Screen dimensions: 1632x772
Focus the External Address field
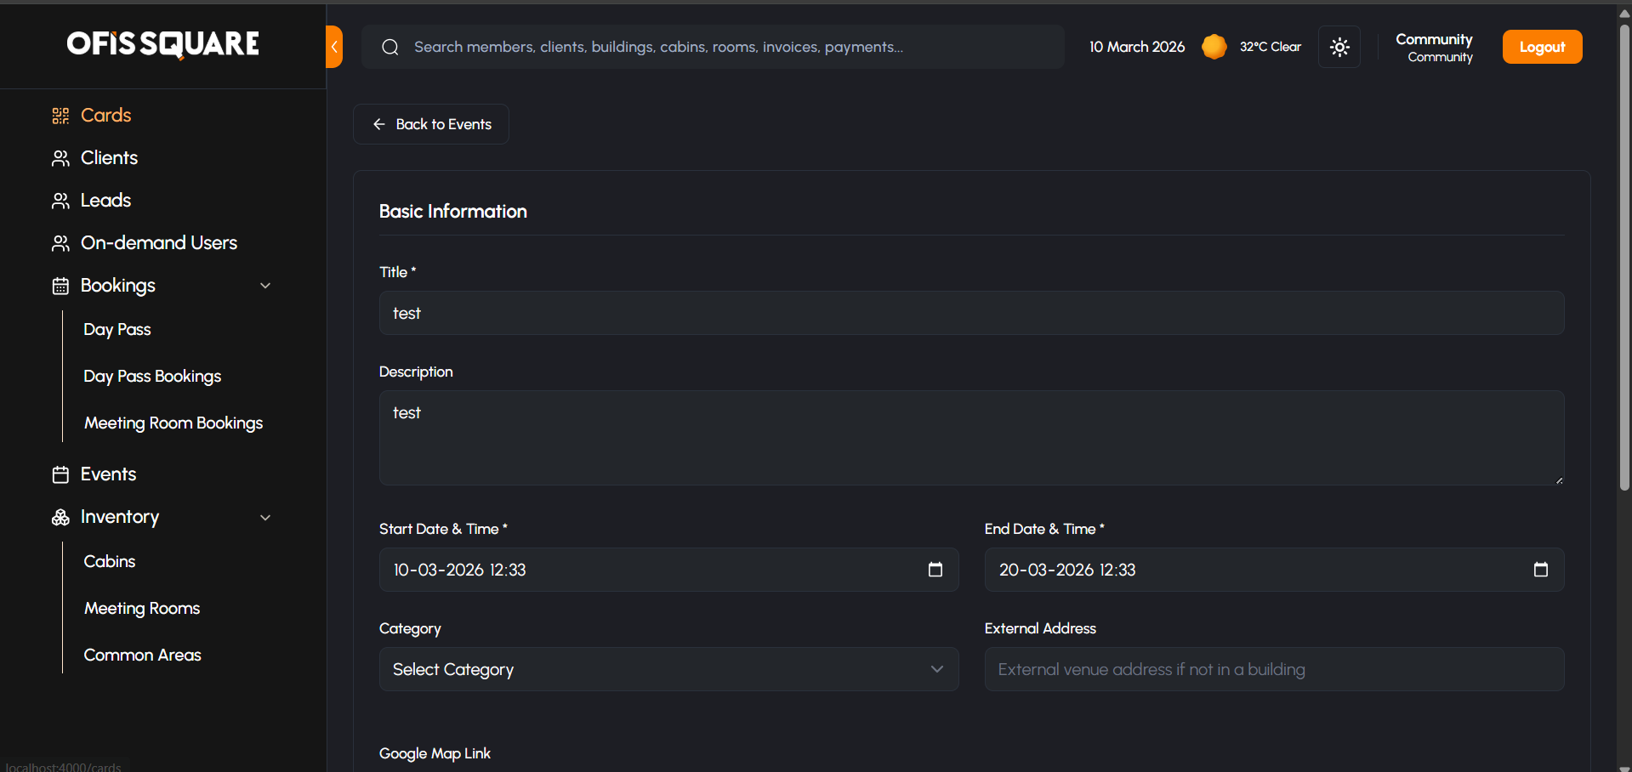[x=1274, y=669]
